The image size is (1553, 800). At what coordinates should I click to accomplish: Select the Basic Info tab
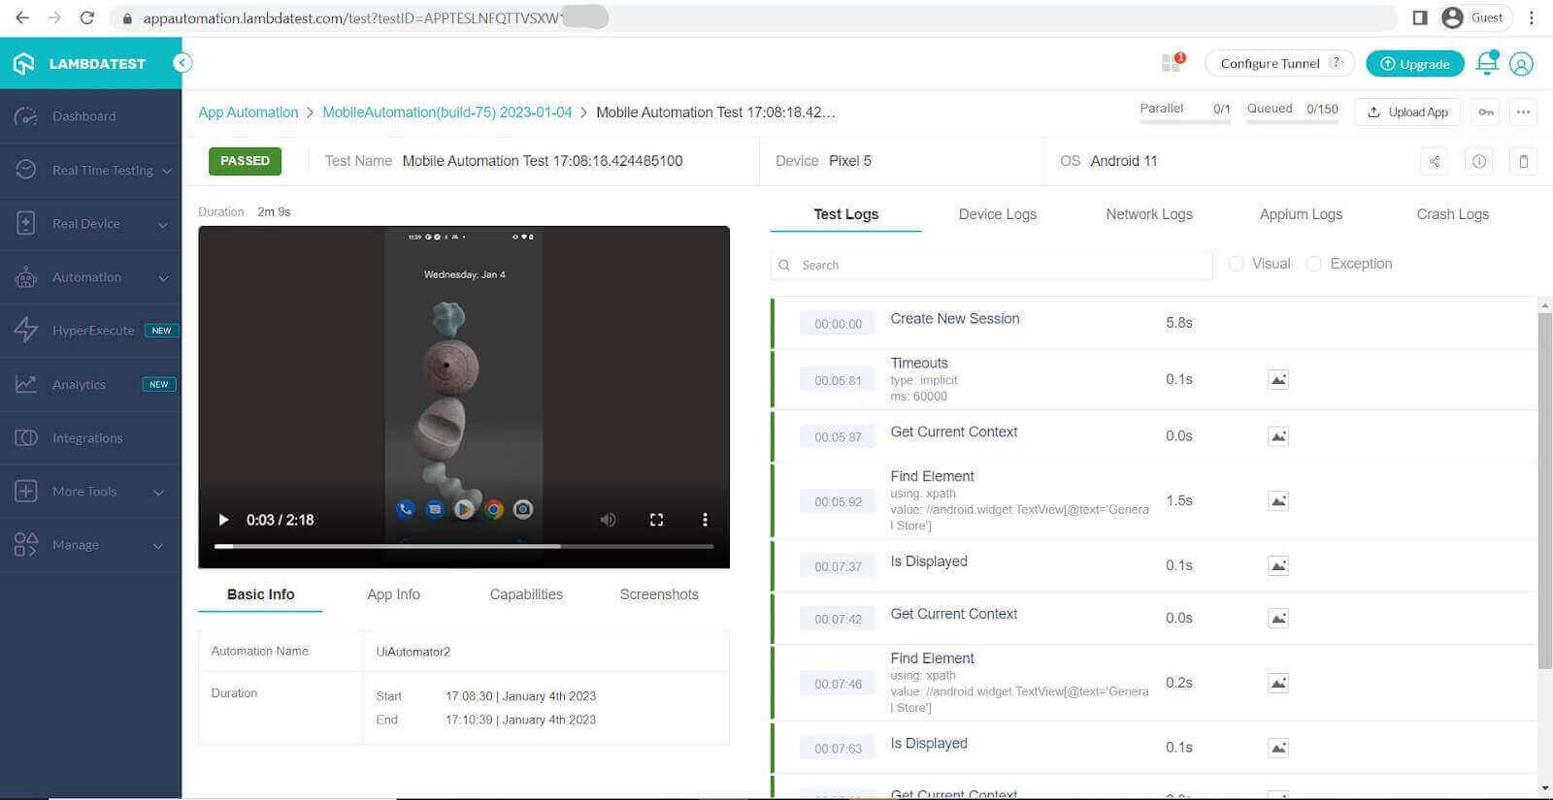(260, 594)
